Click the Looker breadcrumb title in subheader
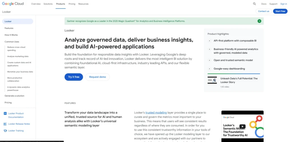 [x=7, y=12]
